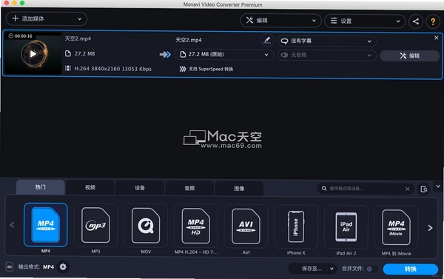444x279 pixels.
Task: Click the blue 转换 convert button
Action: [x=410, y=269]
